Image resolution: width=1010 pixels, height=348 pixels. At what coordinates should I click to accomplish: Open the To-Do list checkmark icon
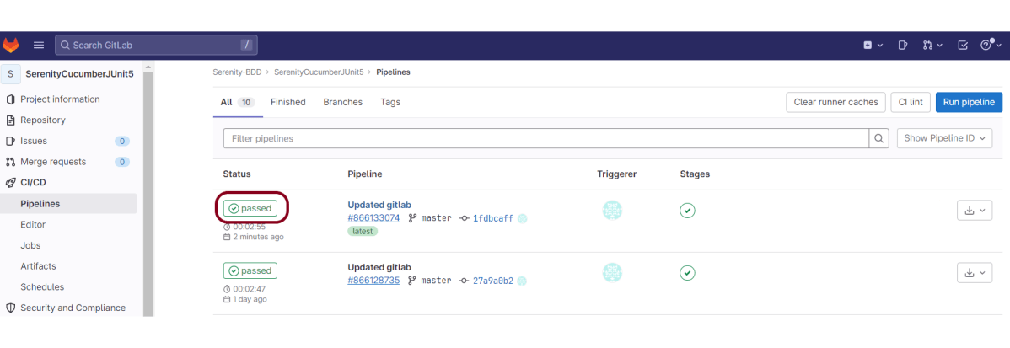963,46
